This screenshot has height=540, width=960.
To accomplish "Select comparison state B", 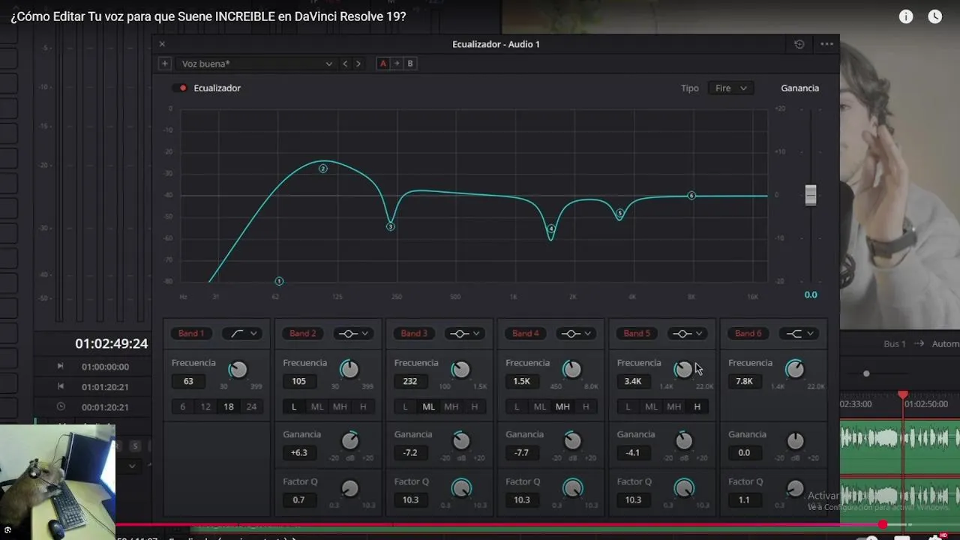I will (x=410, y=64).
